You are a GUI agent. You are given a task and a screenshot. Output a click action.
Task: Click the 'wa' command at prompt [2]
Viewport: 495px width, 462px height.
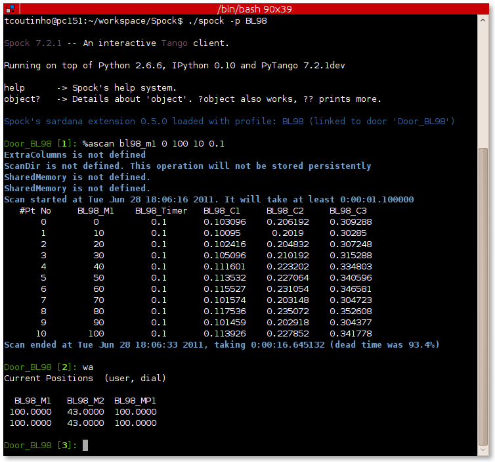[88, 367]
